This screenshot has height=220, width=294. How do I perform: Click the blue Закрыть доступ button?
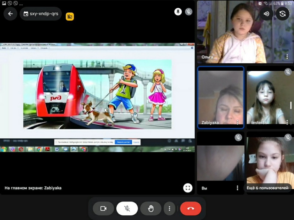pyautogui.click(x=123, y=142)
